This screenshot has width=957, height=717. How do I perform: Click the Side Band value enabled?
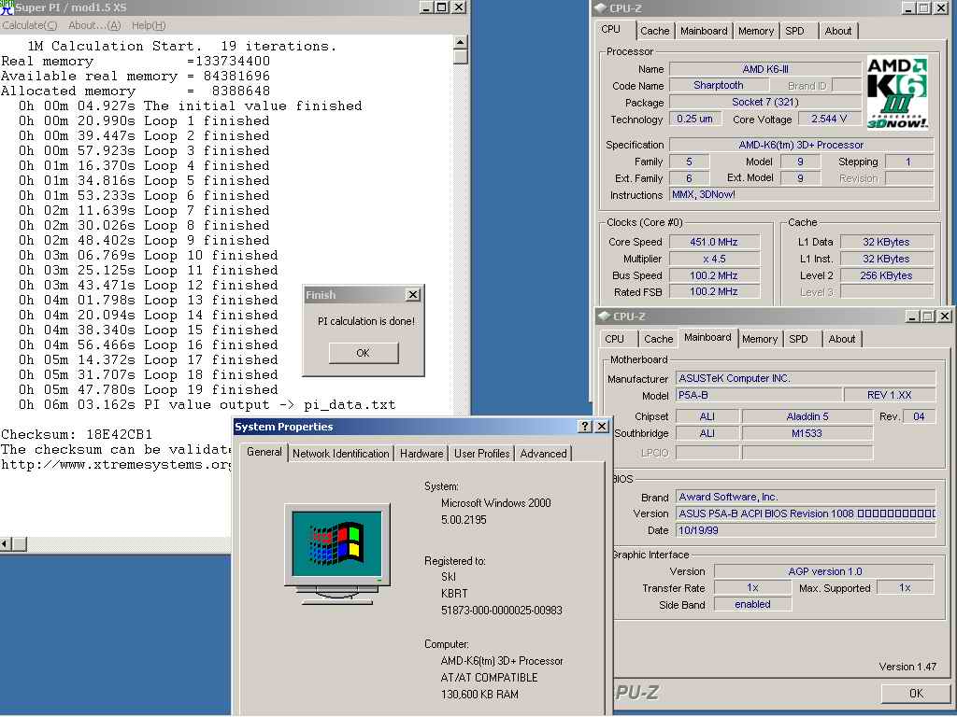[752, 604]
